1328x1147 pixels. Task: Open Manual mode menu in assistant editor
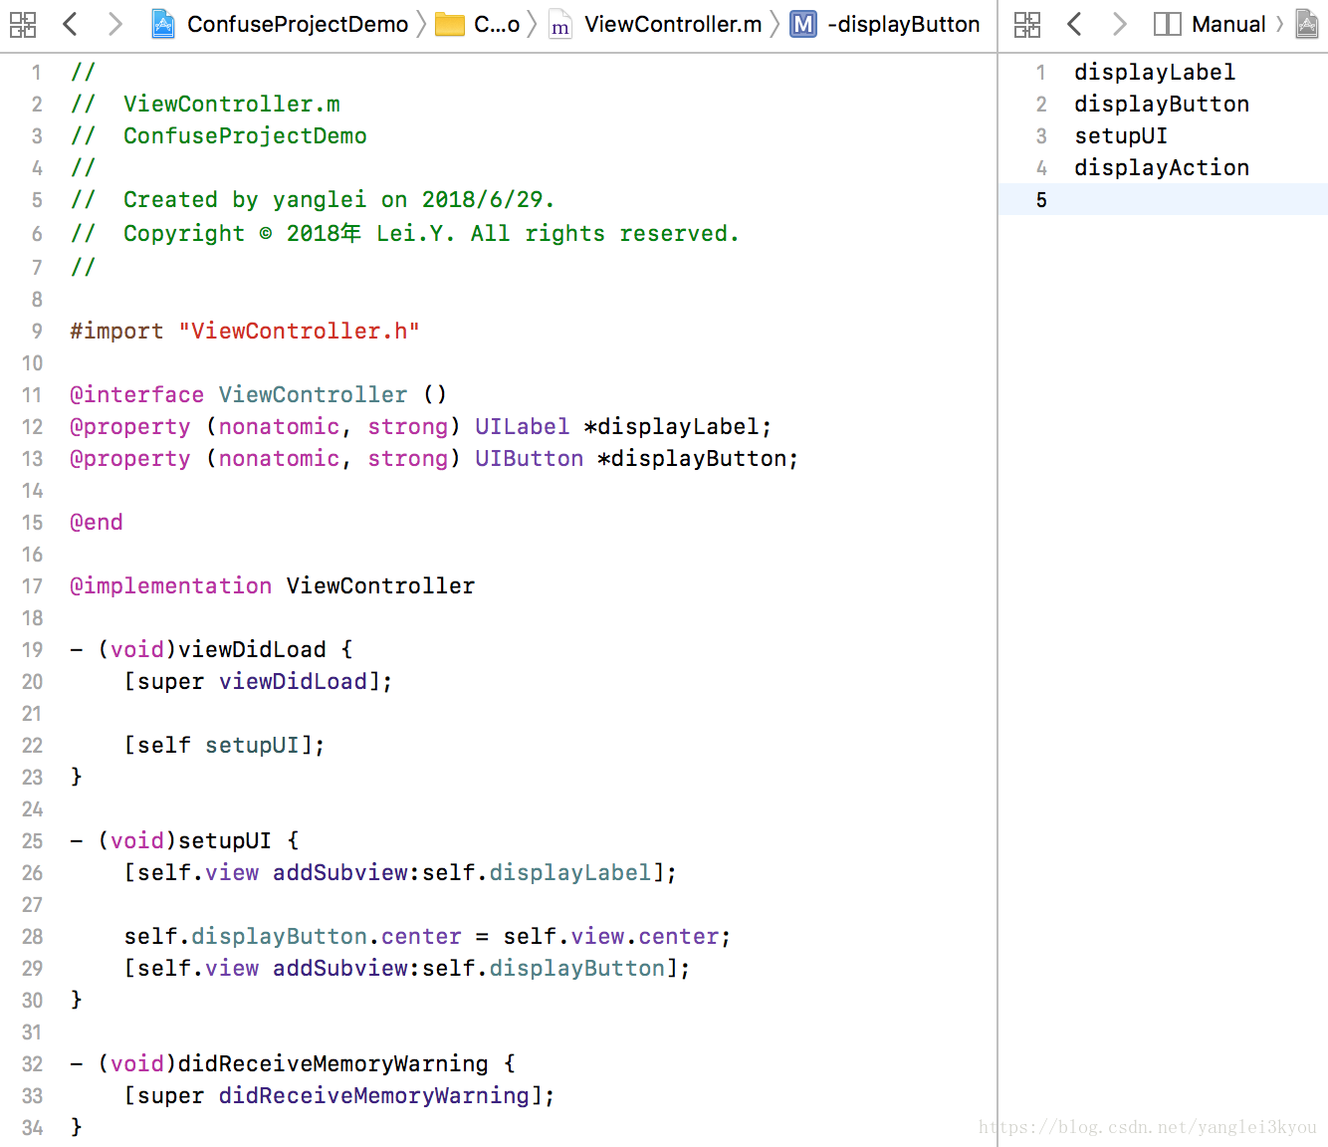coord(1228,24)
